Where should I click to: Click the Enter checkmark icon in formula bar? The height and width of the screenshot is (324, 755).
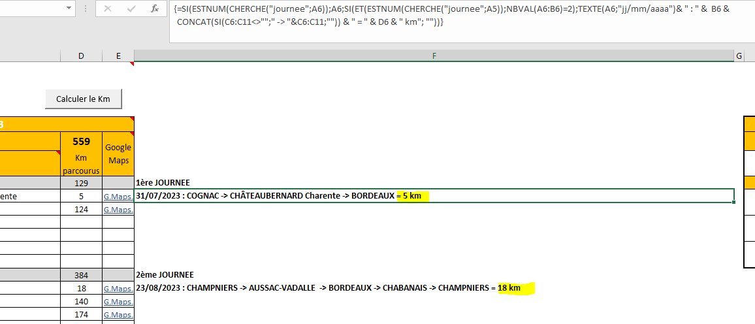pos(131,9)
